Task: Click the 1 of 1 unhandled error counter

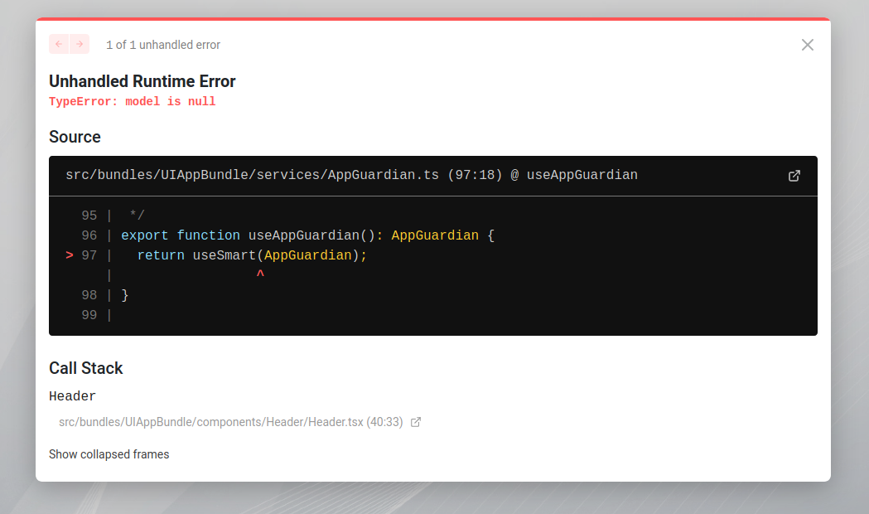Action: (x=162, y=45)
